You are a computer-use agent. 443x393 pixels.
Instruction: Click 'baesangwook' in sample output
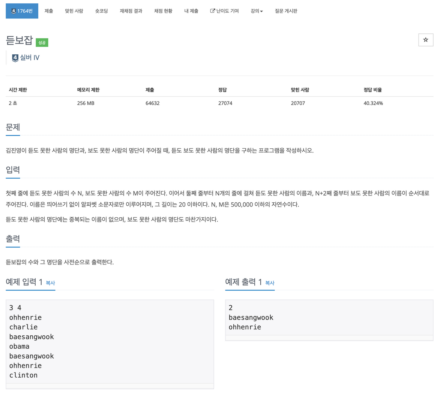[x=251, y=318]
